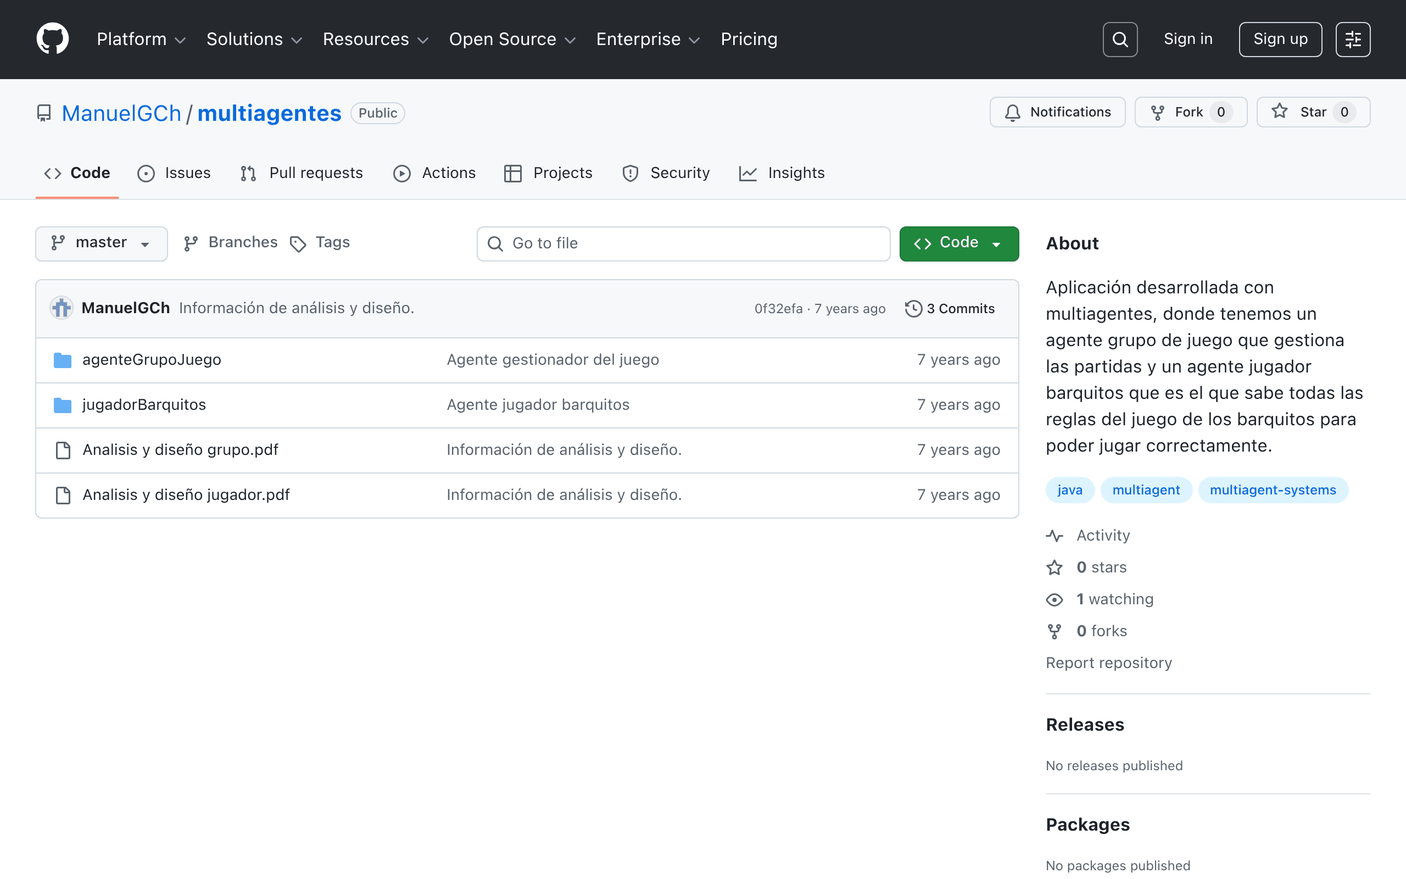Expand the Platform menu
Image resolution: width=1406 pixels, height=879 pixels.
point(141,39)
